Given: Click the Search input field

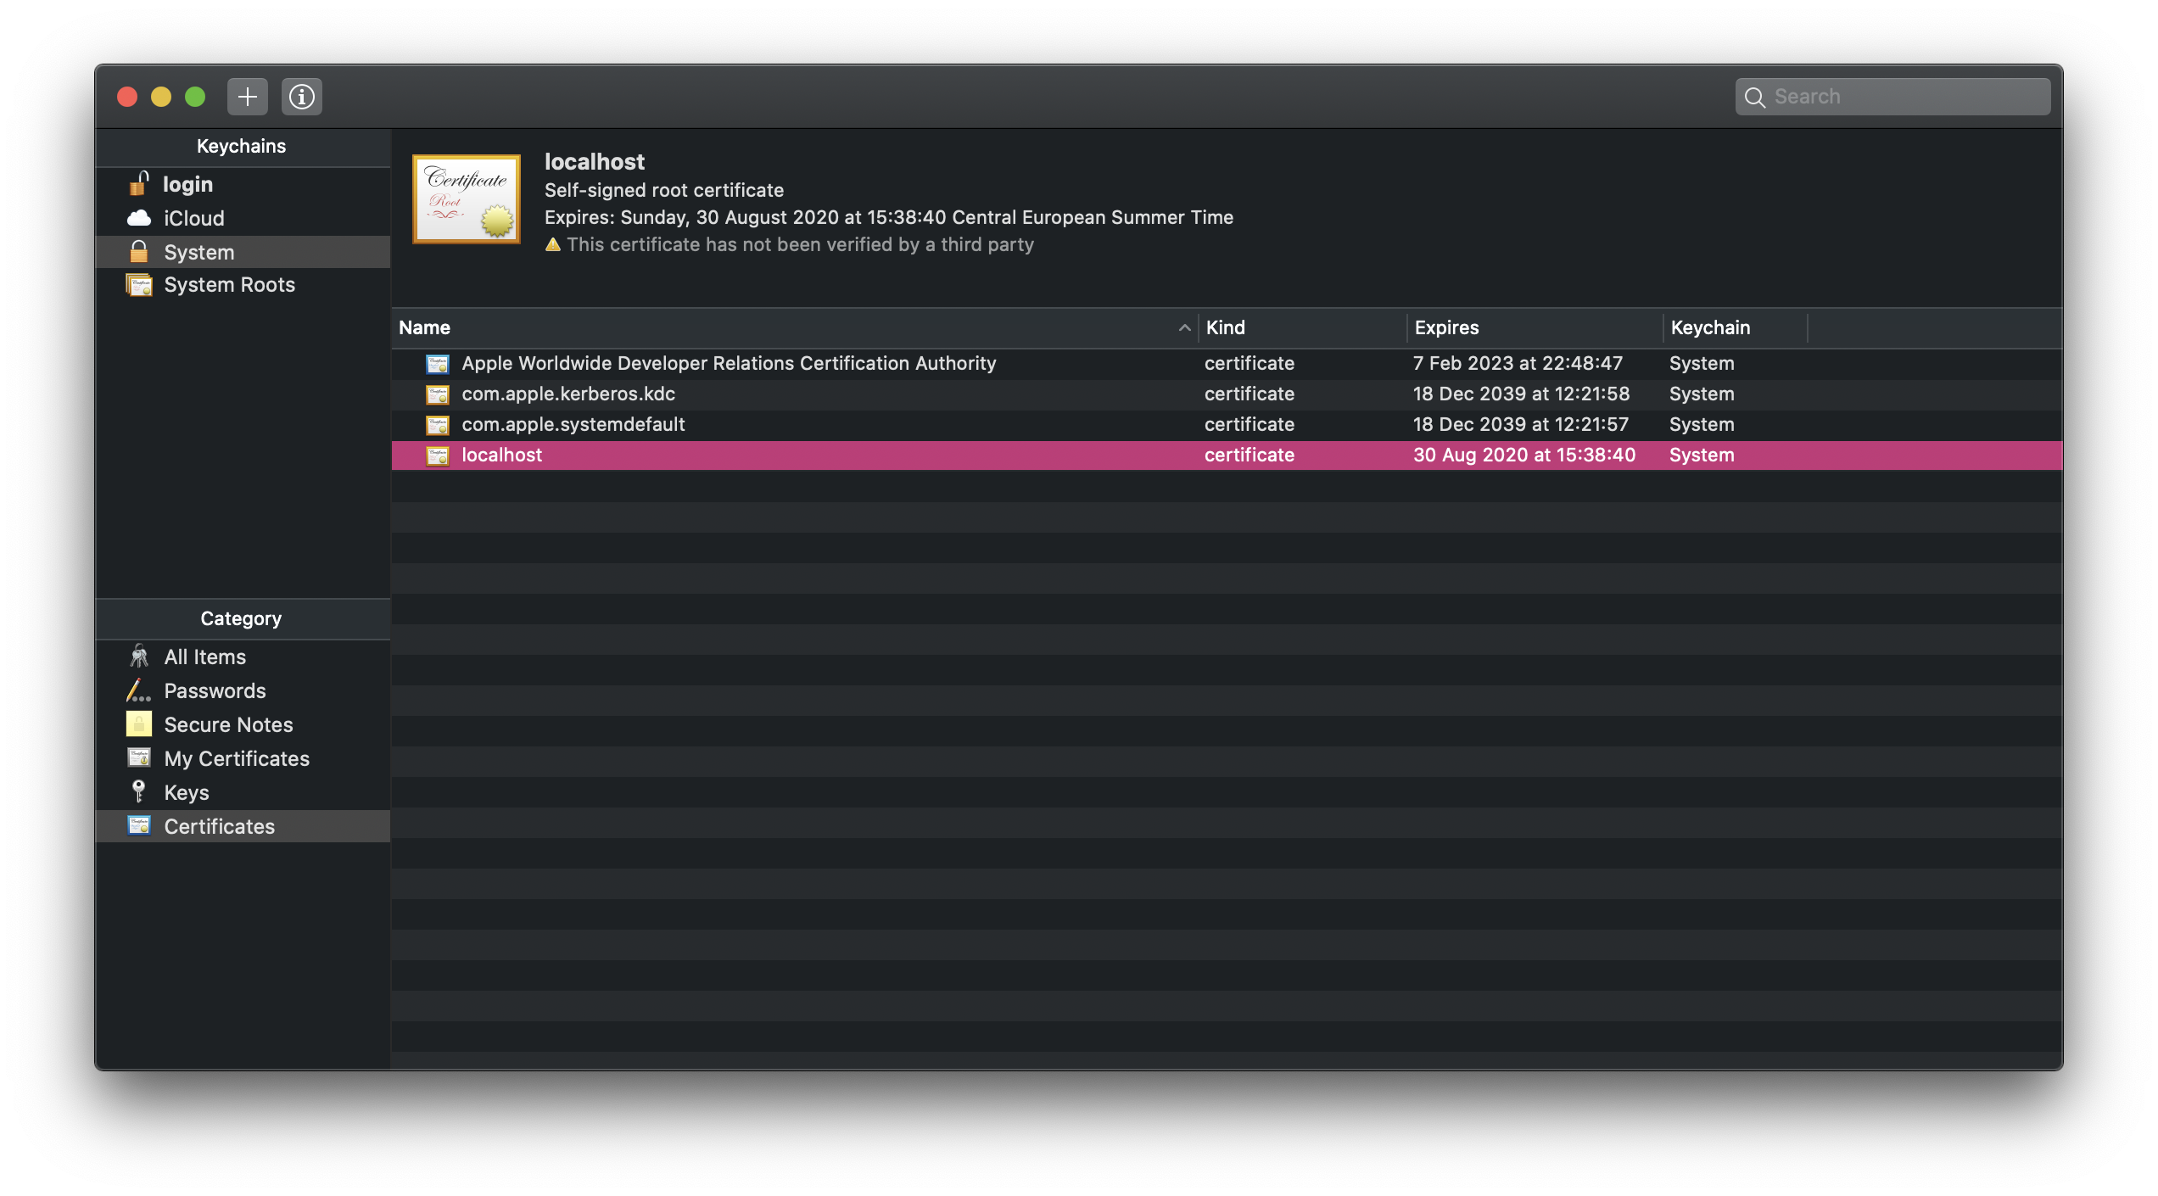Looking at the screenshot, I should [1900, 97].
